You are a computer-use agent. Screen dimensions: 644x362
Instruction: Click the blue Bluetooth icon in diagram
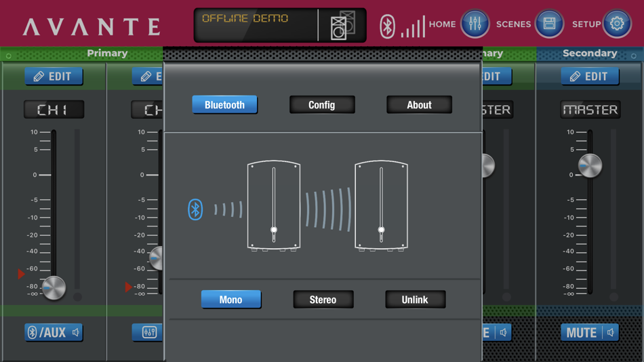point(195,209)
